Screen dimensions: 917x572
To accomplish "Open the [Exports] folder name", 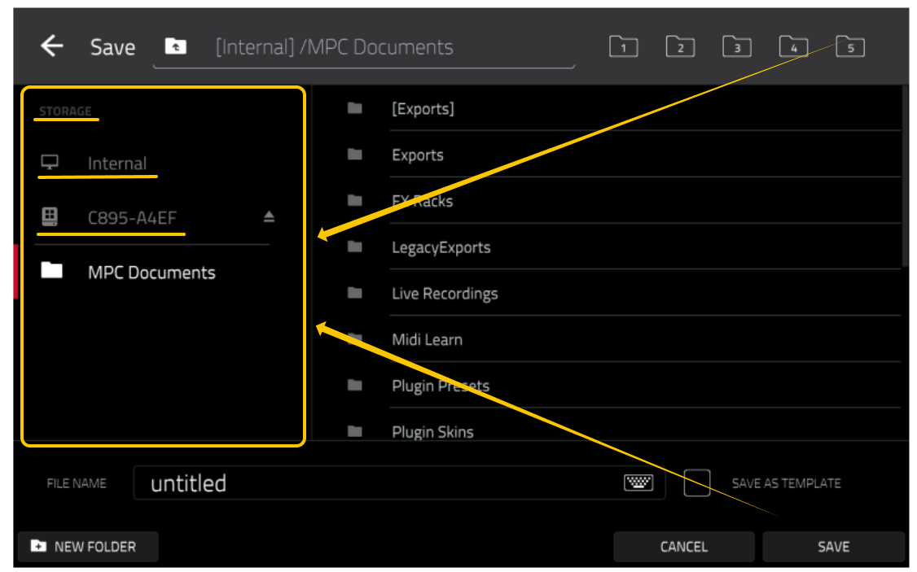I will pyautogui.click(x=423, y=109).
